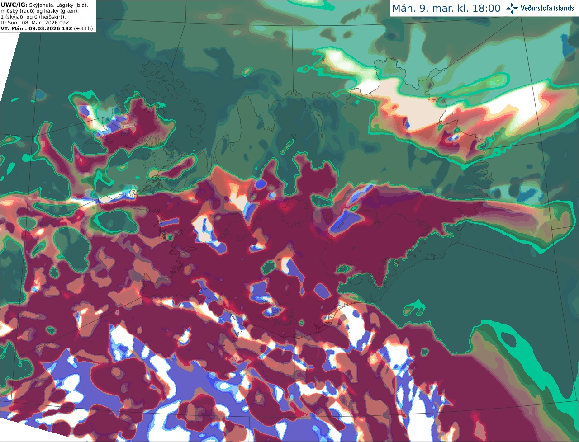Viewport: 579px width, 442px height.
Task: Click the 'UWC/IG:' model label
Action: pos(14,5)
